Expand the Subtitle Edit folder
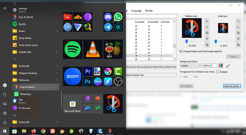This screenshot has height=135, width=246. pyautogui.click(x=57, y=52)
